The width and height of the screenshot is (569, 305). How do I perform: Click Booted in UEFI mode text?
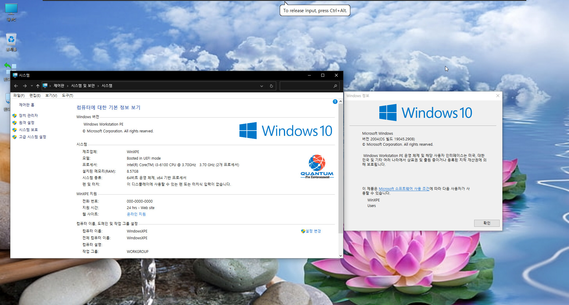144,158
